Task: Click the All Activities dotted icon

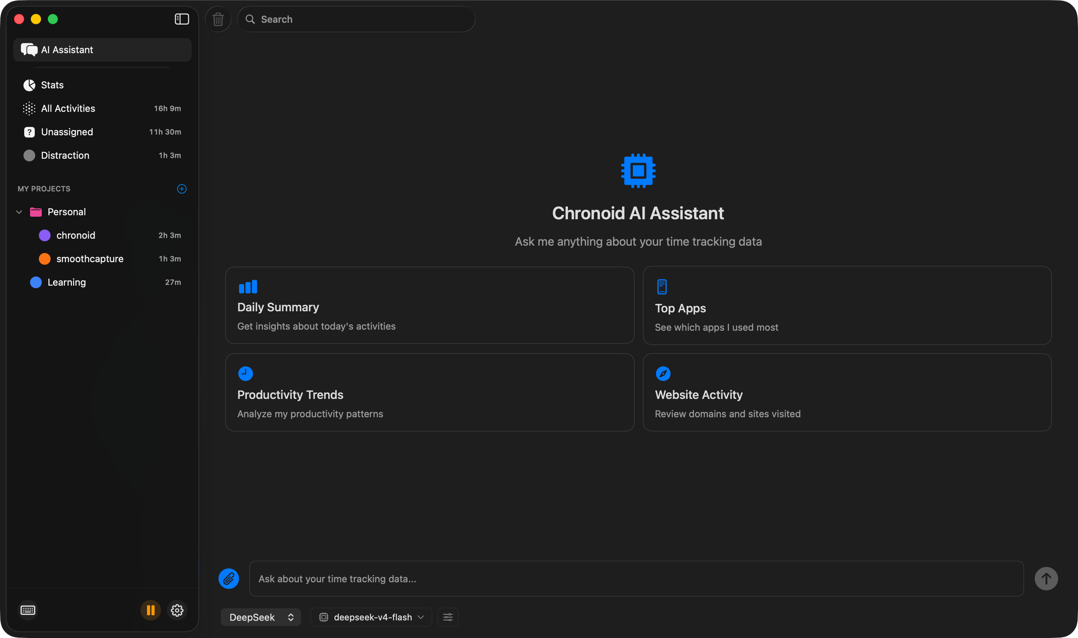Action: [x=29, y=108]
